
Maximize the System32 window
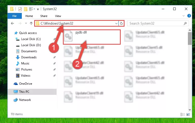tap(174, 9)
